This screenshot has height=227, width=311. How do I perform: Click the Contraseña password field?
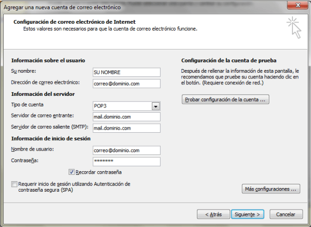click(x=127, y=162)
